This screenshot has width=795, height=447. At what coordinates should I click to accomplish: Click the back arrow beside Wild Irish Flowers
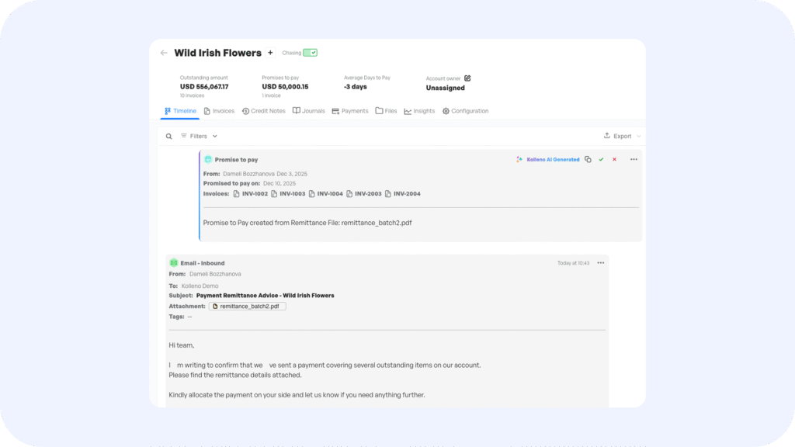click(x=164, y=53)
